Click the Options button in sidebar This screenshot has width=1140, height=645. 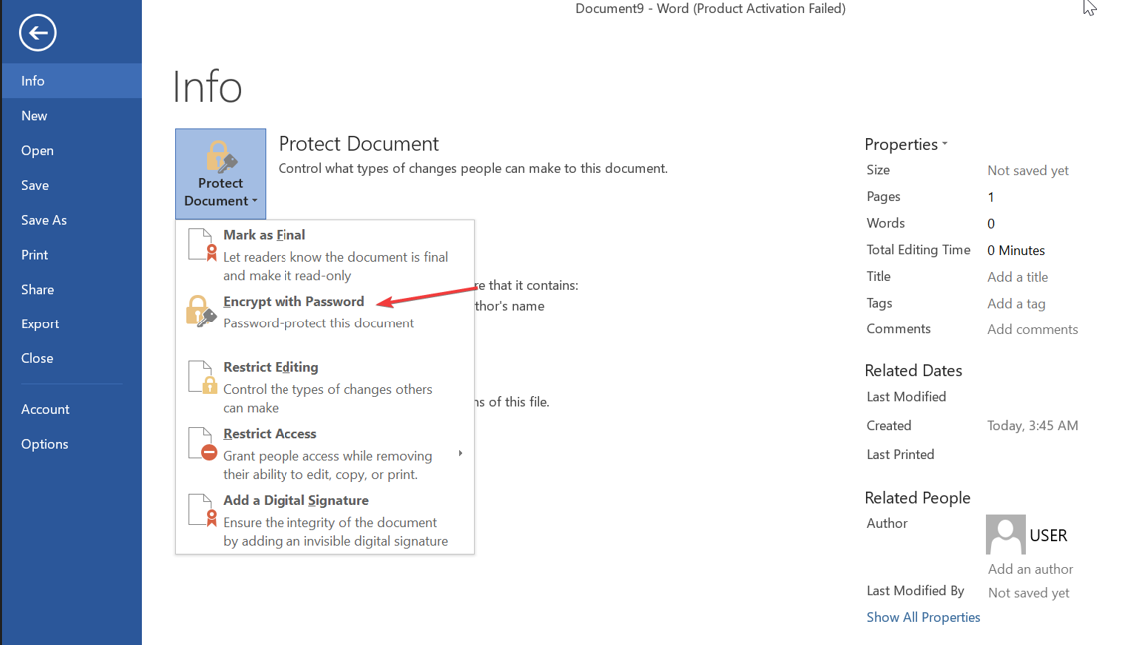(45, 444)
